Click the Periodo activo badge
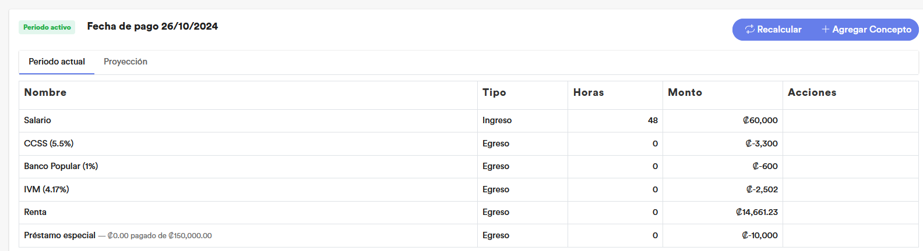 click(47, 27)
